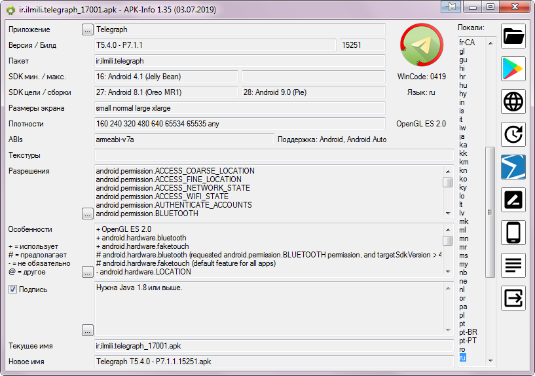Click the ellipsis button under Подпись

87,330
